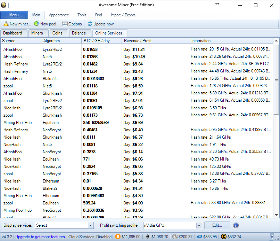Open the Profit switching profile dropdown arrow
The width and height of the screenshot is (280, 241).
click(199, 225)
